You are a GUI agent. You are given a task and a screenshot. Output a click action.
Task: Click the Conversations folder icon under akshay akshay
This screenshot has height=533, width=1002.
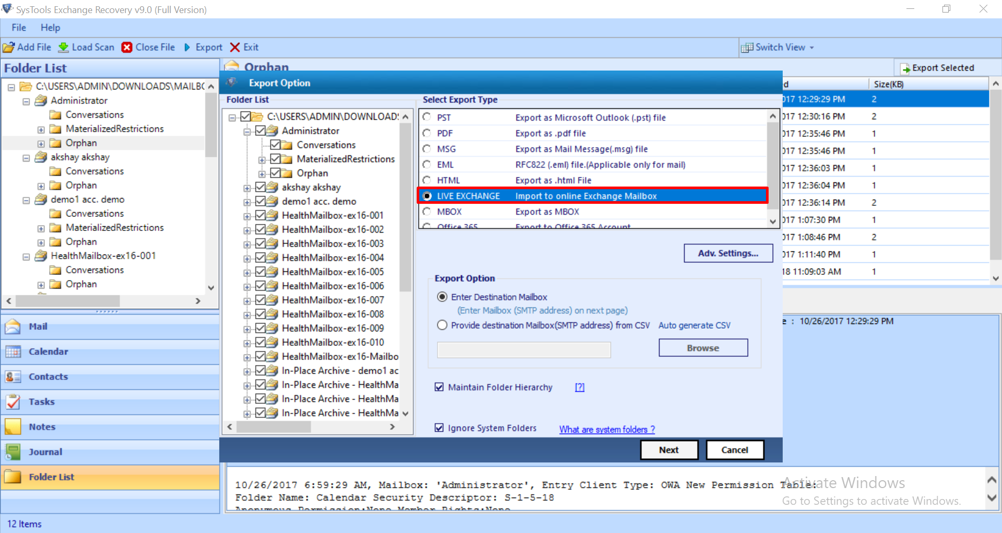click(55, 171)
